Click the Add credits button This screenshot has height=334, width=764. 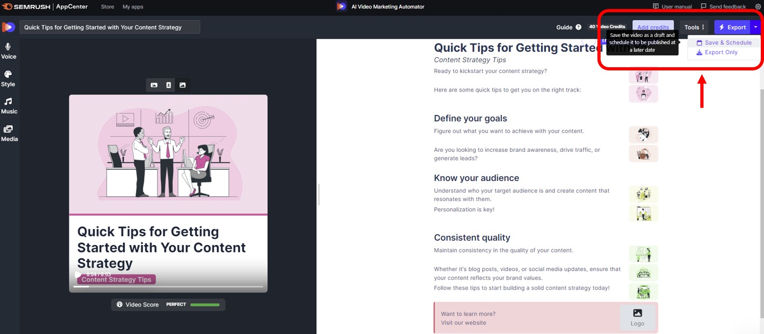click(653, 27)
